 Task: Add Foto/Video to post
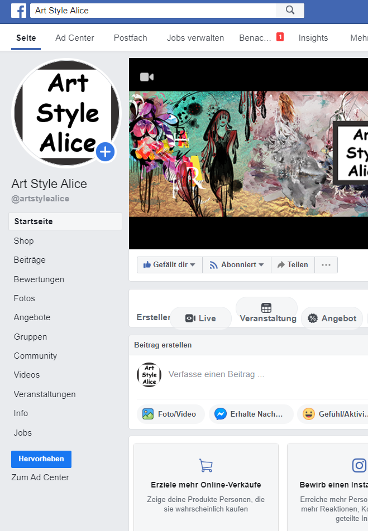[x=171, y=414]
